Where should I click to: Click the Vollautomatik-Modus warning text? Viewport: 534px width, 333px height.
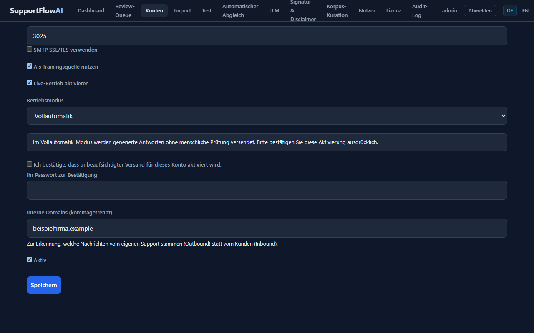(206, 142)
